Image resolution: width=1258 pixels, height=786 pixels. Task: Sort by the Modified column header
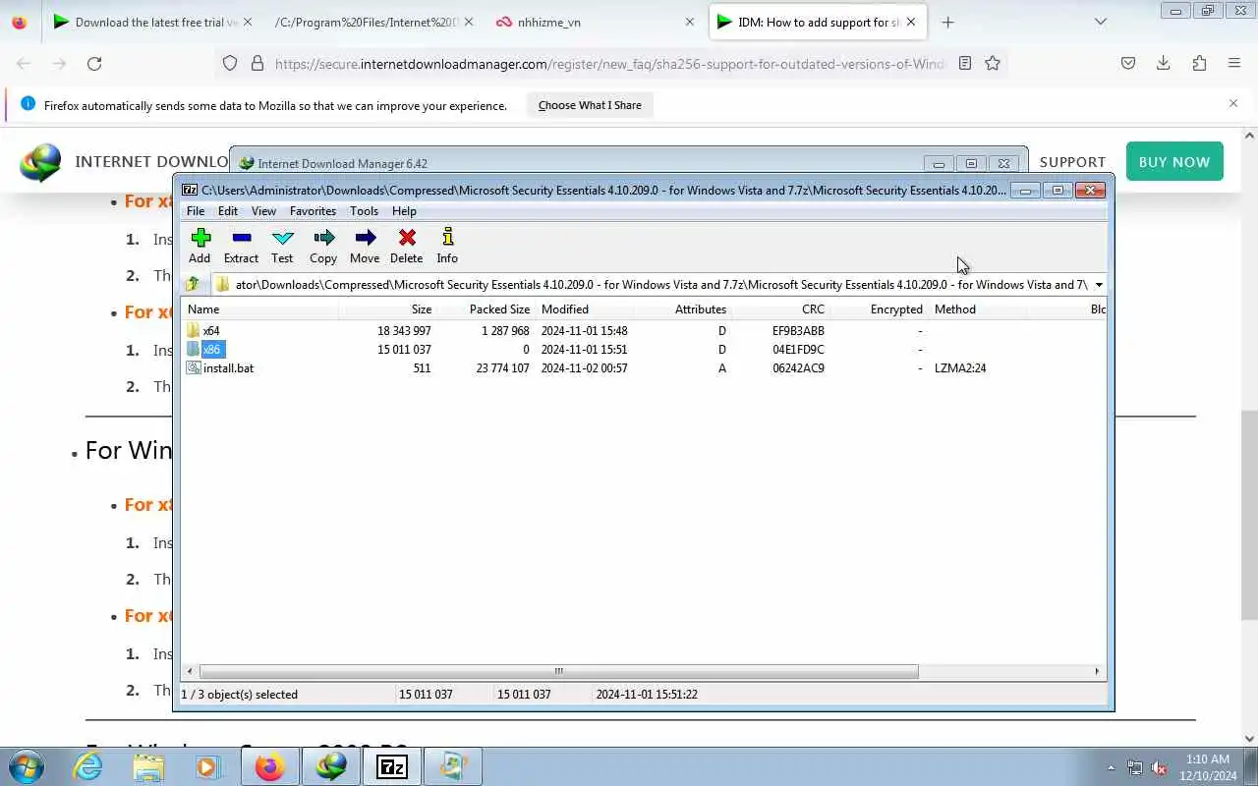(584, 309)
